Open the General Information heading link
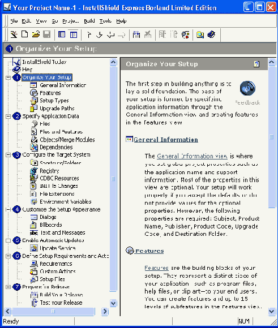This screenshot has height=328, width=278. pyautogui.click(x=166, y=140)
